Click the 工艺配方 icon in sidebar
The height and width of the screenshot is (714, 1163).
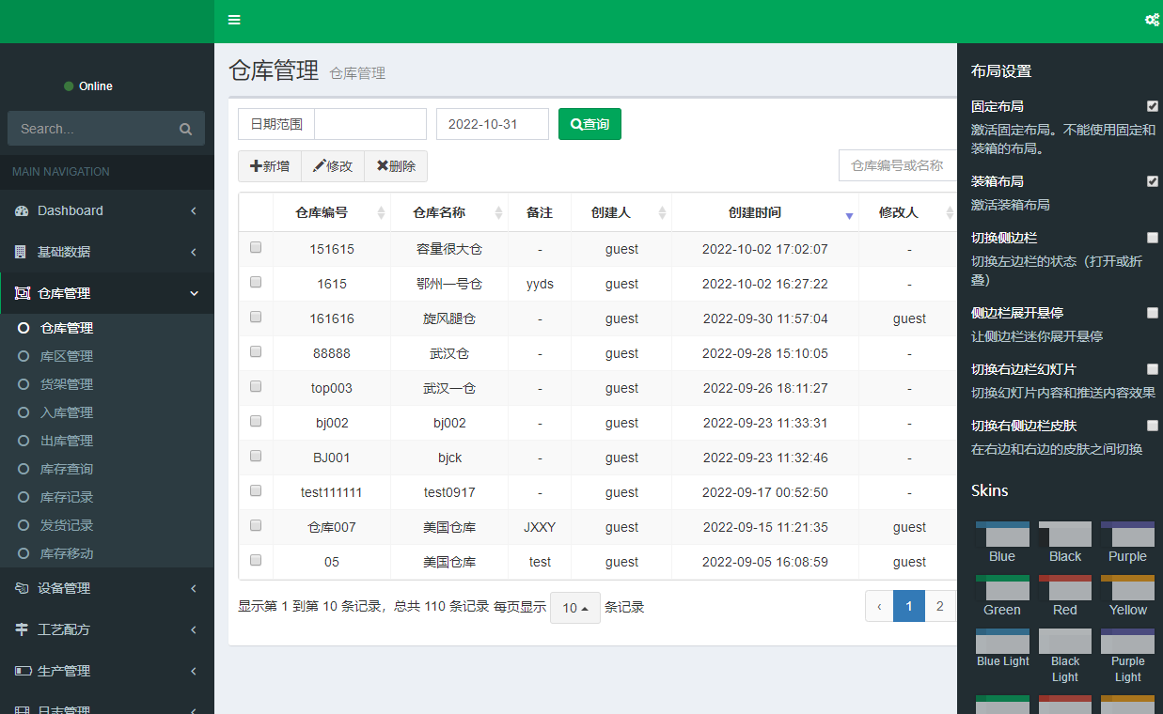tap(22, 629)
